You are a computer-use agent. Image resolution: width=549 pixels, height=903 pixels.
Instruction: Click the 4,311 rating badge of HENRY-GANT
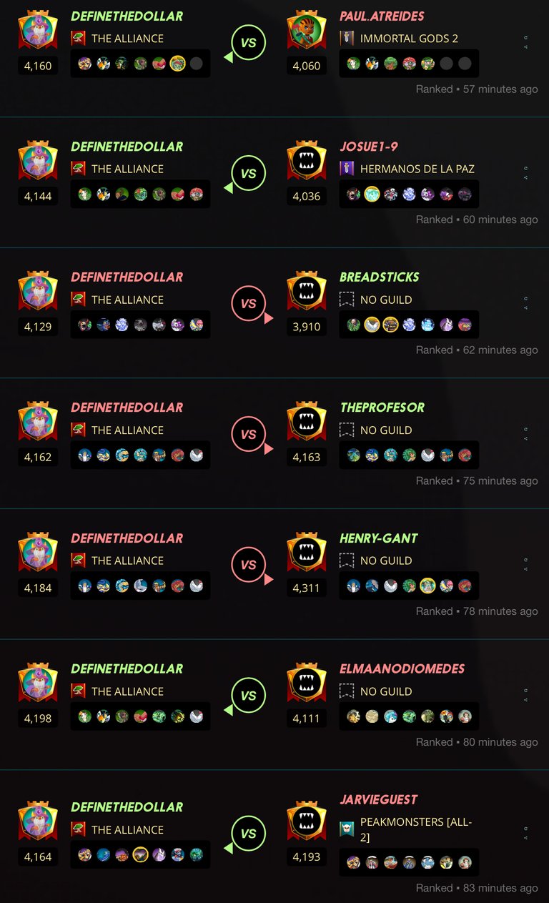(307, 588)
